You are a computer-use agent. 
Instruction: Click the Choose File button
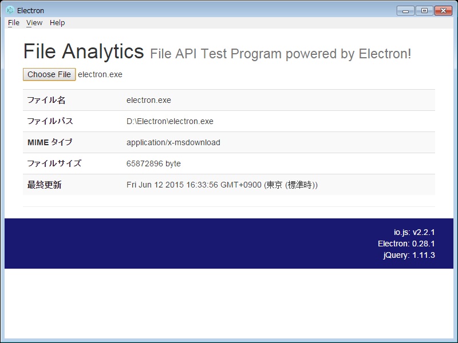point(49,74)
